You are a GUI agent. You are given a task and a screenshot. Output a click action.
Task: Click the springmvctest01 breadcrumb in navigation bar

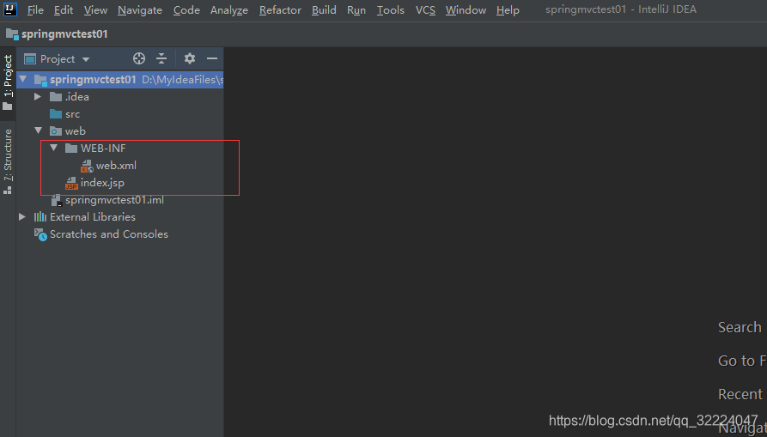tap(64, 34)
